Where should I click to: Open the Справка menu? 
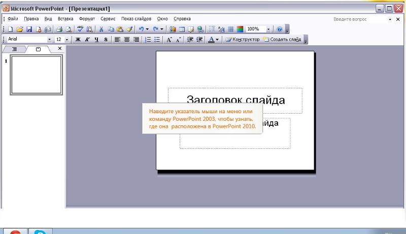tap(182, 19)
